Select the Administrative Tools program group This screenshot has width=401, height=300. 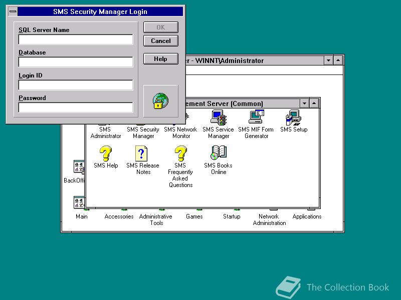pyautogui.click(x=156, y=219)
